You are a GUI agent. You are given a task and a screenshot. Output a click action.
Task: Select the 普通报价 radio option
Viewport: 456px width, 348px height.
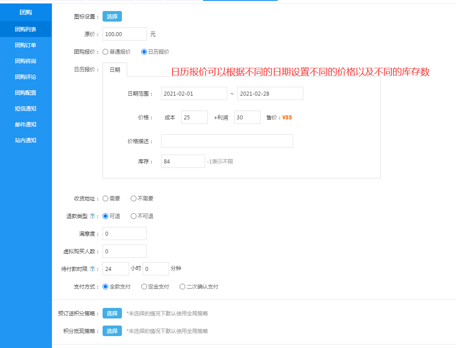pos(106,52)
